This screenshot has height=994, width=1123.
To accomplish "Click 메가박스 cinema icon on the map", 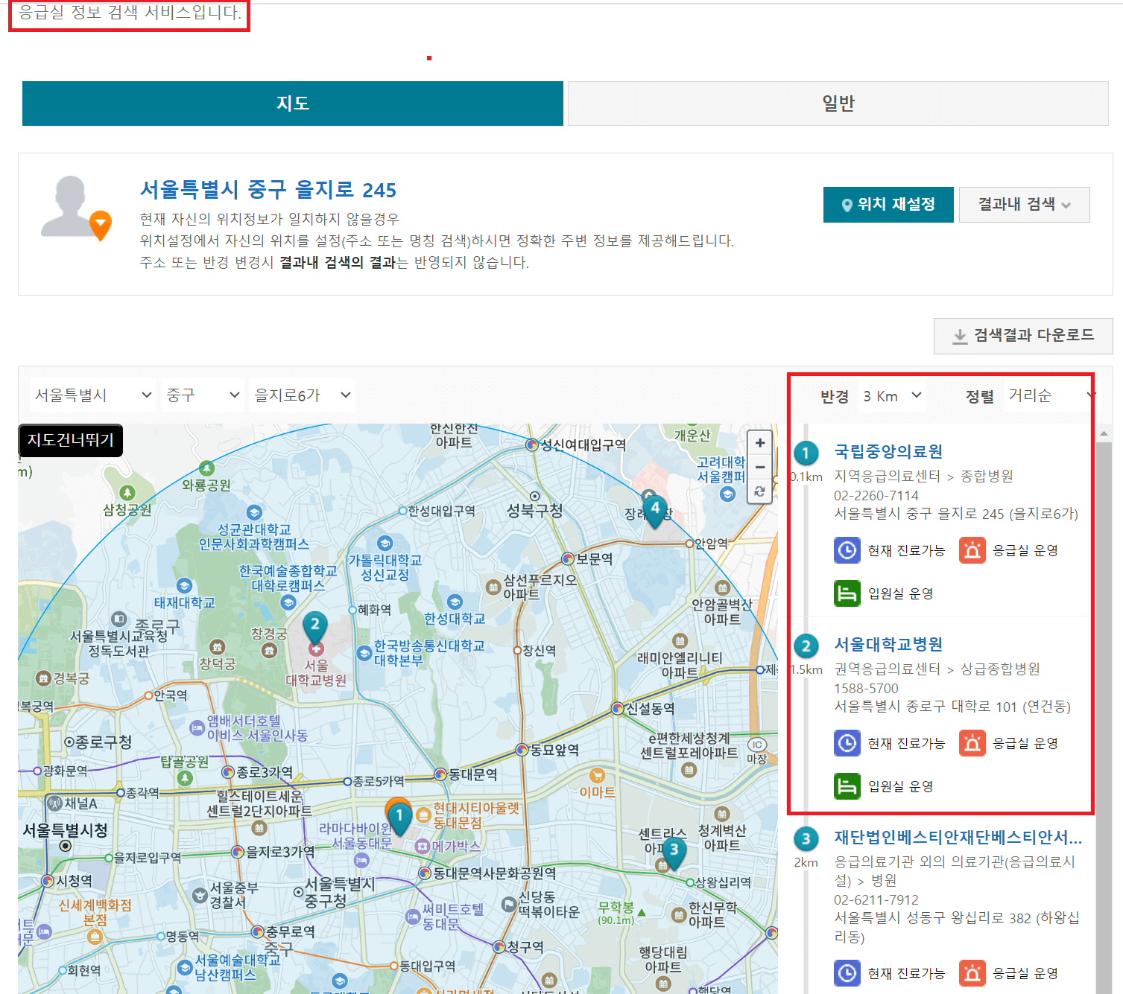I will click(x=423, y=847).
